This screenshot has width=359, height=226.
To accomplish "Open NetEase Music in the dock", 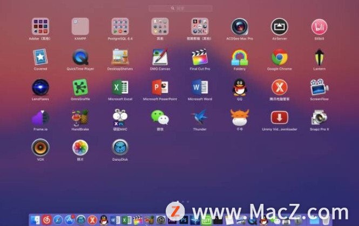I will click(47, 220).
